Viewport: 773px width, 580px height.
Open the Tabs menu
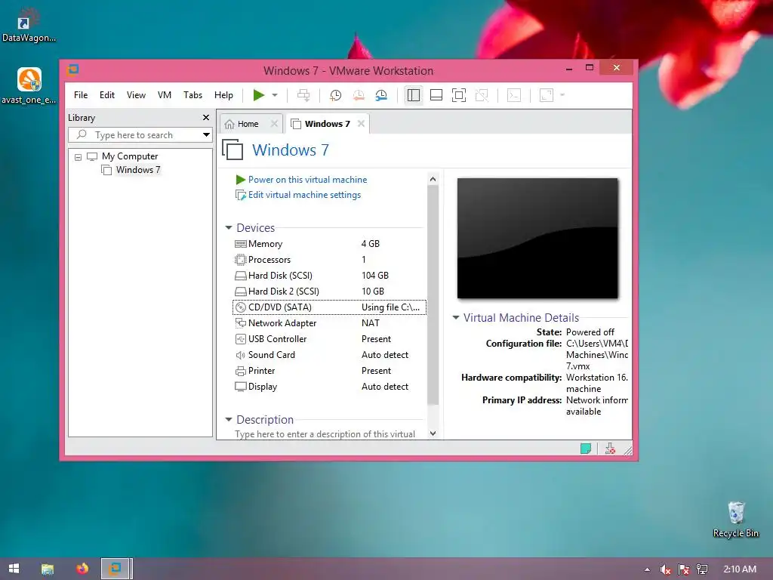tap(192, 95)
